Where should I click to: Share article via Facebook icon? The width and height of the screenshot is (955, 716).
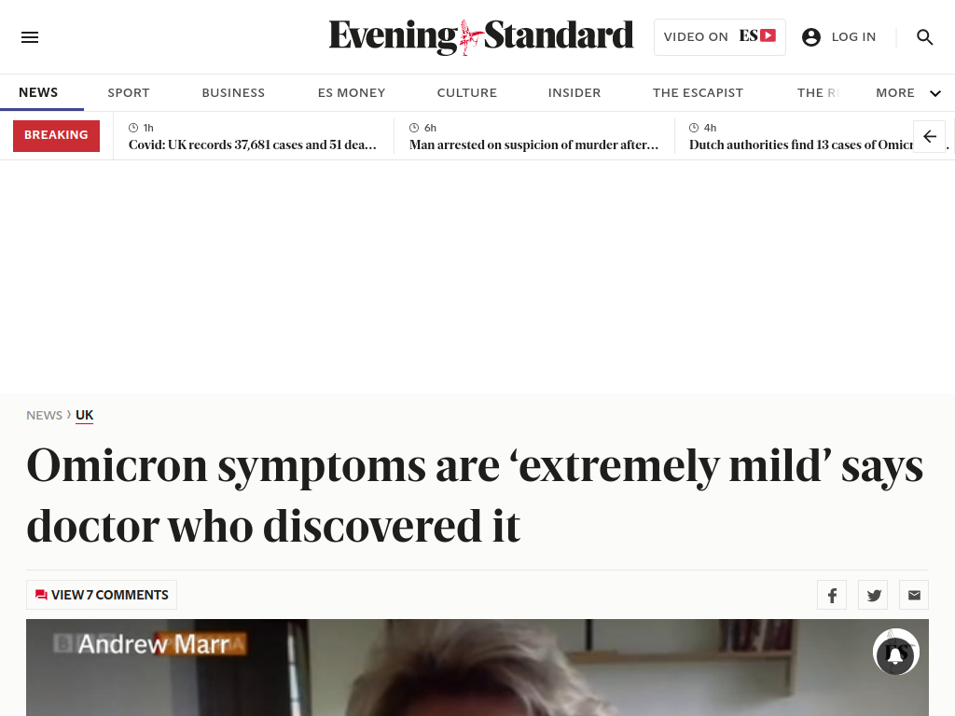click(832, 595)
